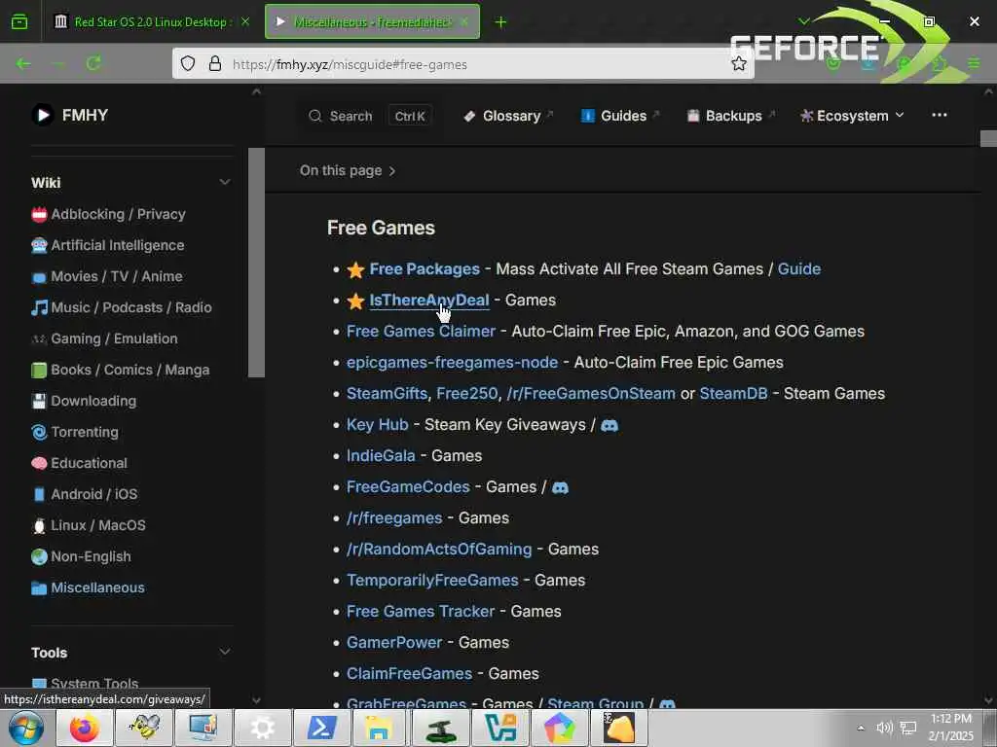Open the Discord icon next to Key Hub
Image resolution: width=997 pixels, height=747 pixels.
[x=609, y=425]
